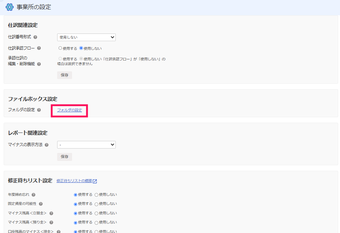Open help icon next to 編集・削除機能
Viewport: 340px width, 233px height.
coord(39,64)
